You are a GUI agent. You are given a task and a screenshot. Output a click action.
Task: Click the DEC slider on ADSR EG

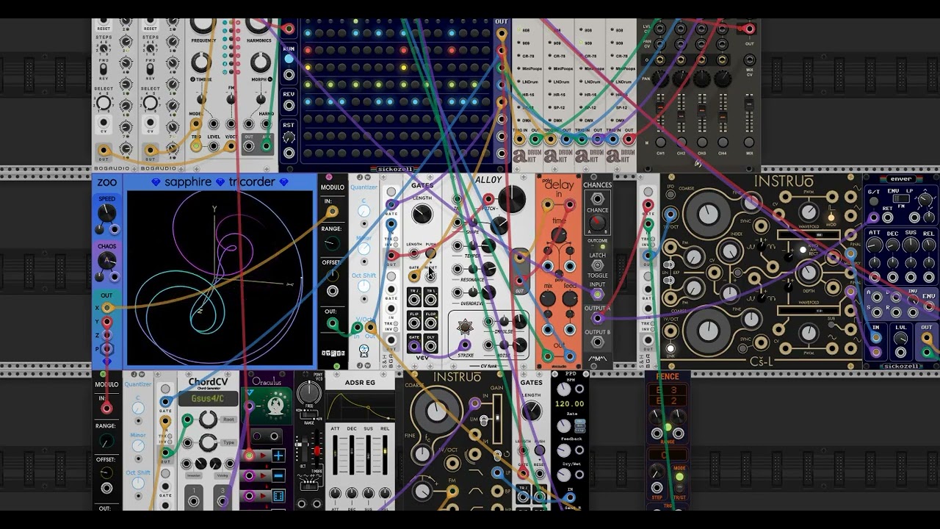coord(352,454)
